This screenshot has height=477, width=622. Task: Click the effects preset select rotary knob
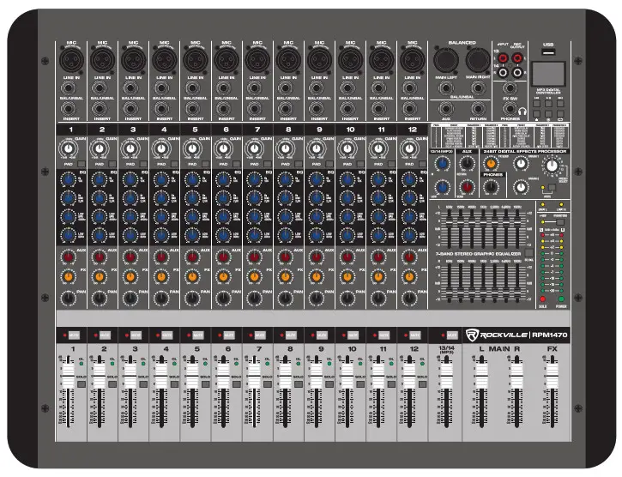pos(552,166)
